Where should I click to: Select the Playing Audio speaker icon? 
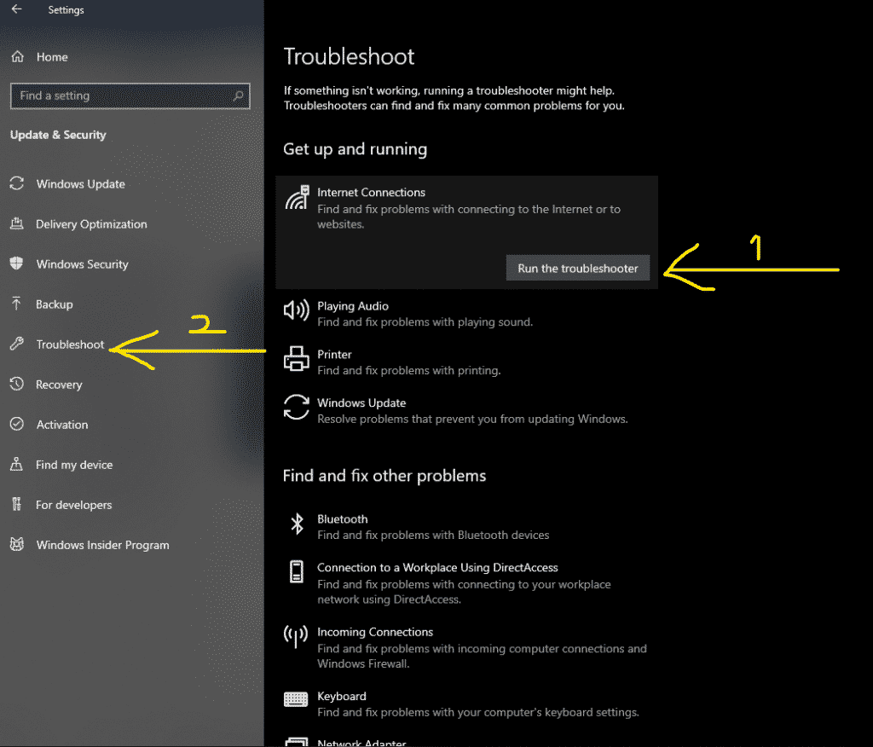click(x=296, y=310)
